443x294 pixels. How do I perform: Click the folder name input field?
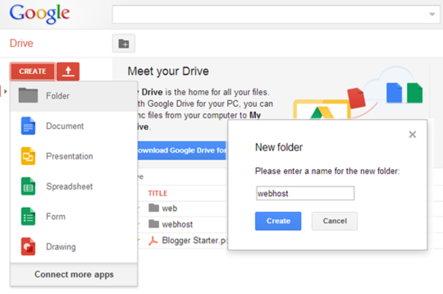[305, 193]
